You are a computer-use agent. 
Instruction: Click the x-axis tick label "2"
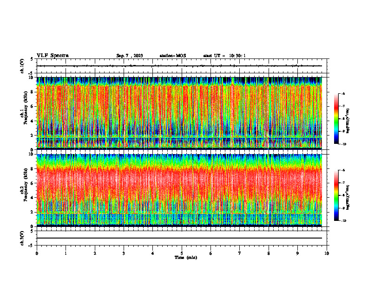click(x=95, y=253)
